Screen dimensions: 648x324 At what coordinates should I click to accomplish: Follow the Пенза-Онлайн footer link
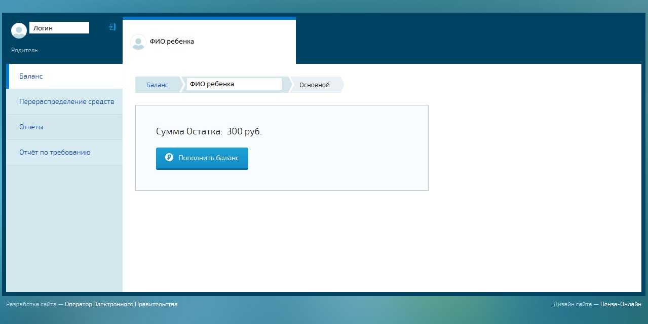tap(621, 304)
